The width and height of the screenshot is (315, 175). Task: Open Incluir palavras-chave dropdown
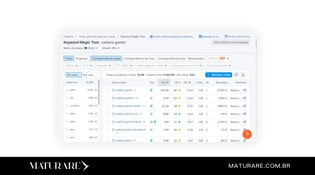152,66
